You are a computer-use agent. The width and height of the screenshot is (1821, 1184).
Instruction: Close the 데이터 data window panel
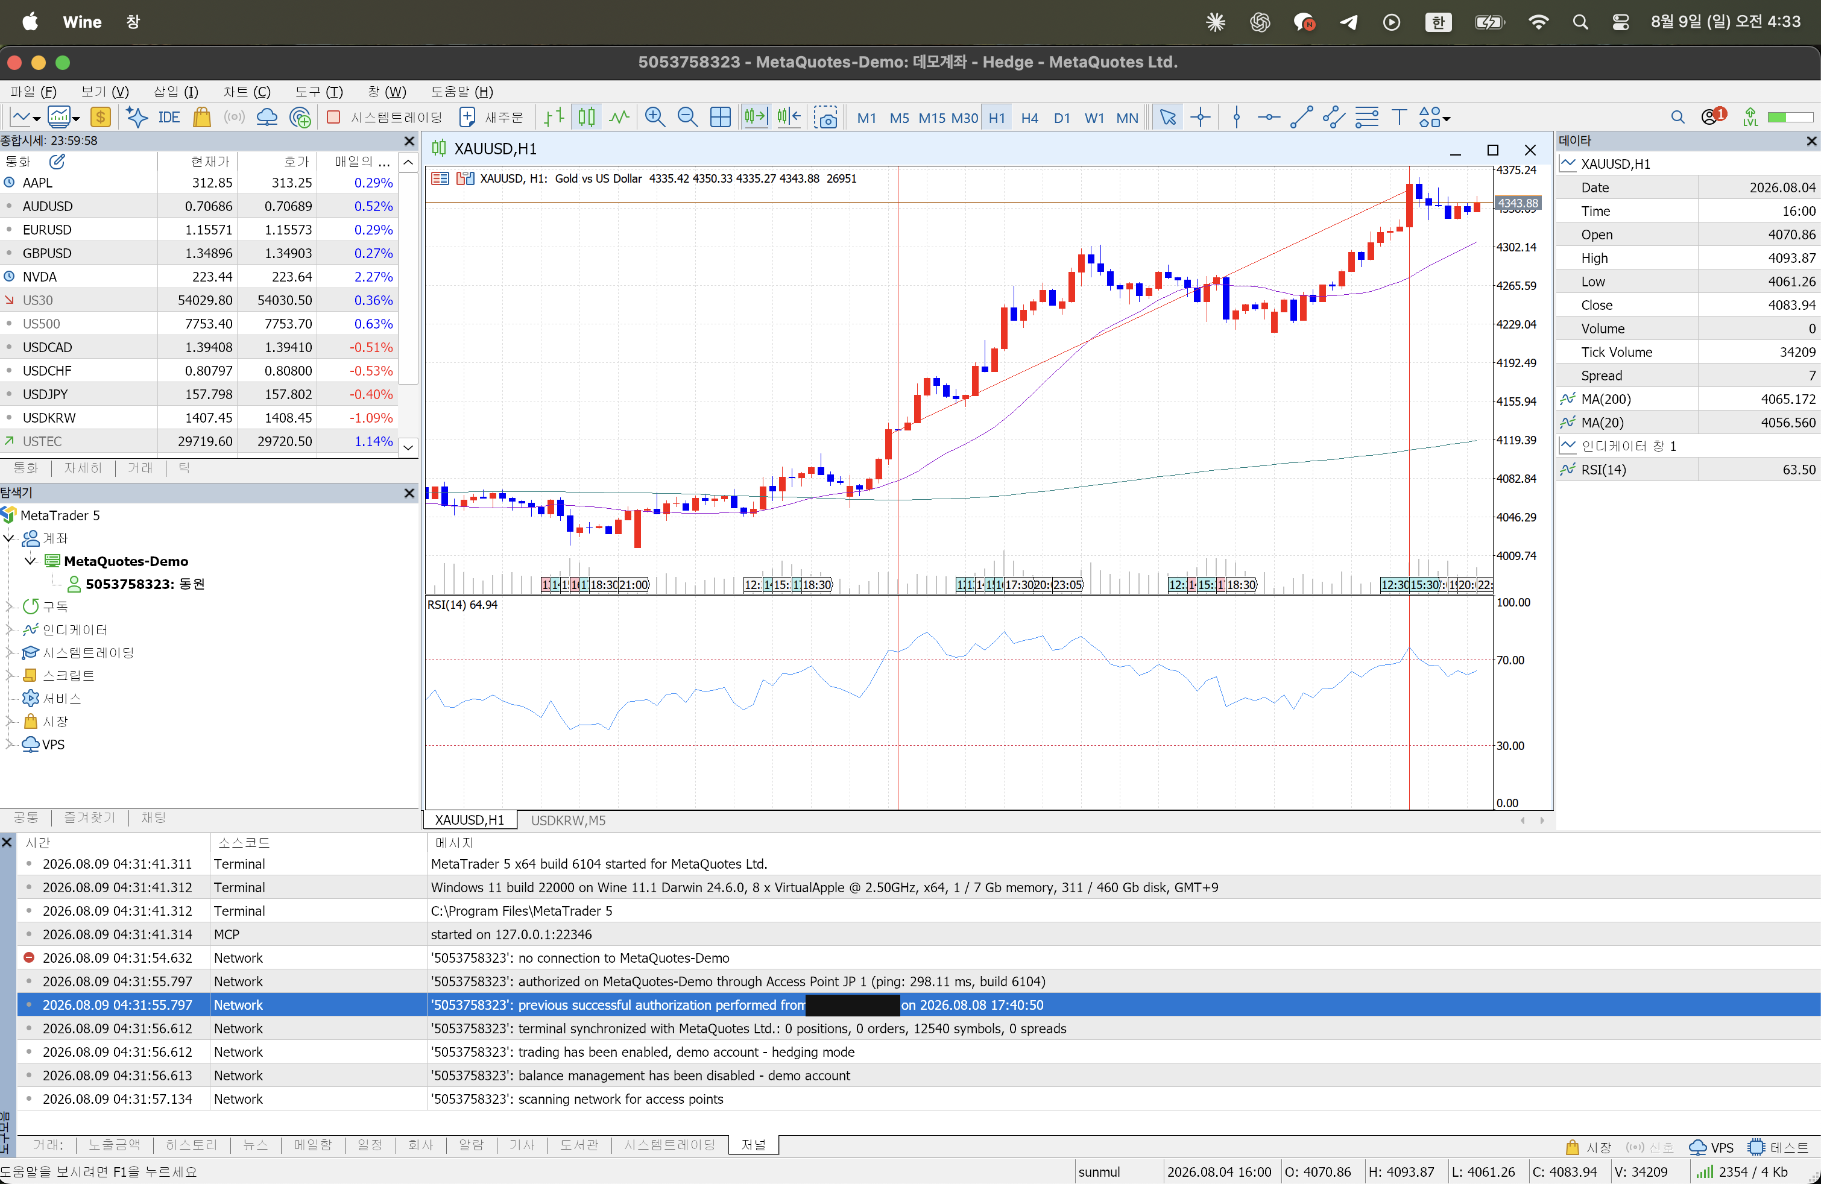[x=1811, y=140]
